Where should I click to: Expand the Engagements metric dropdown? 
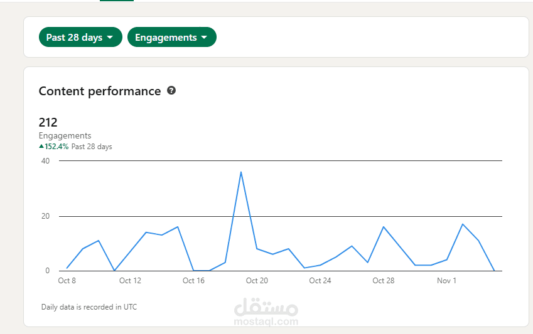click(x=171, y=38)
